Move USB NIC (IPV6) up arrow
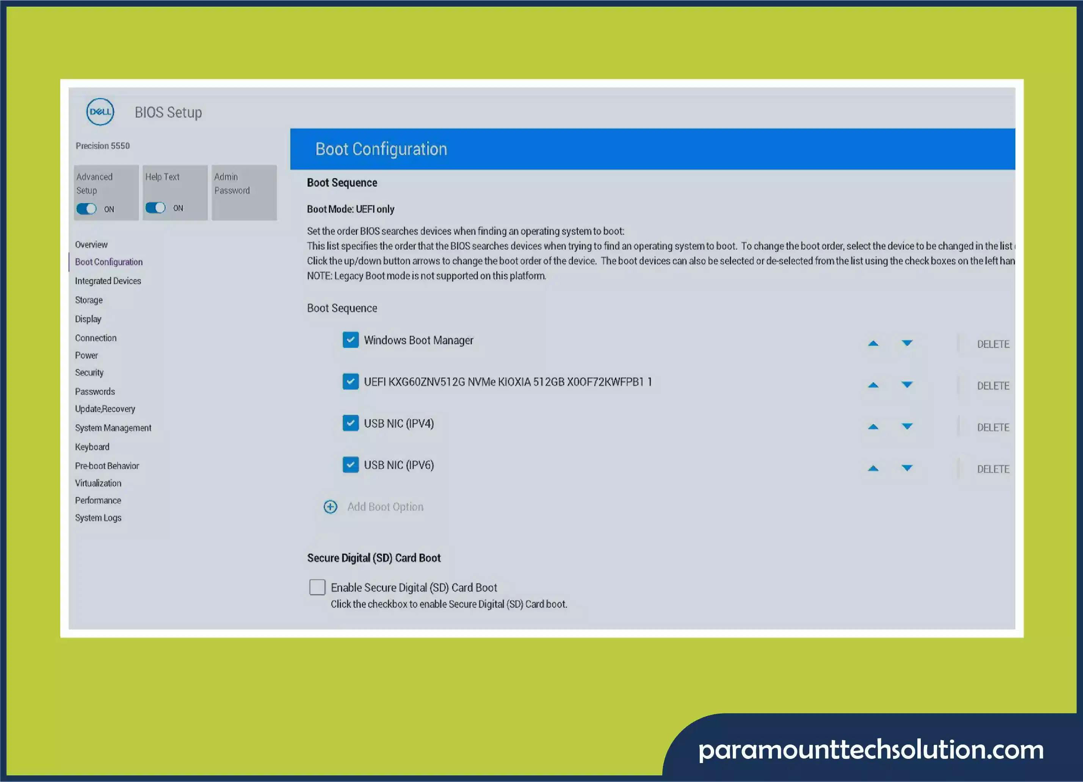1083x782 pixels. [x=873, y=468]
